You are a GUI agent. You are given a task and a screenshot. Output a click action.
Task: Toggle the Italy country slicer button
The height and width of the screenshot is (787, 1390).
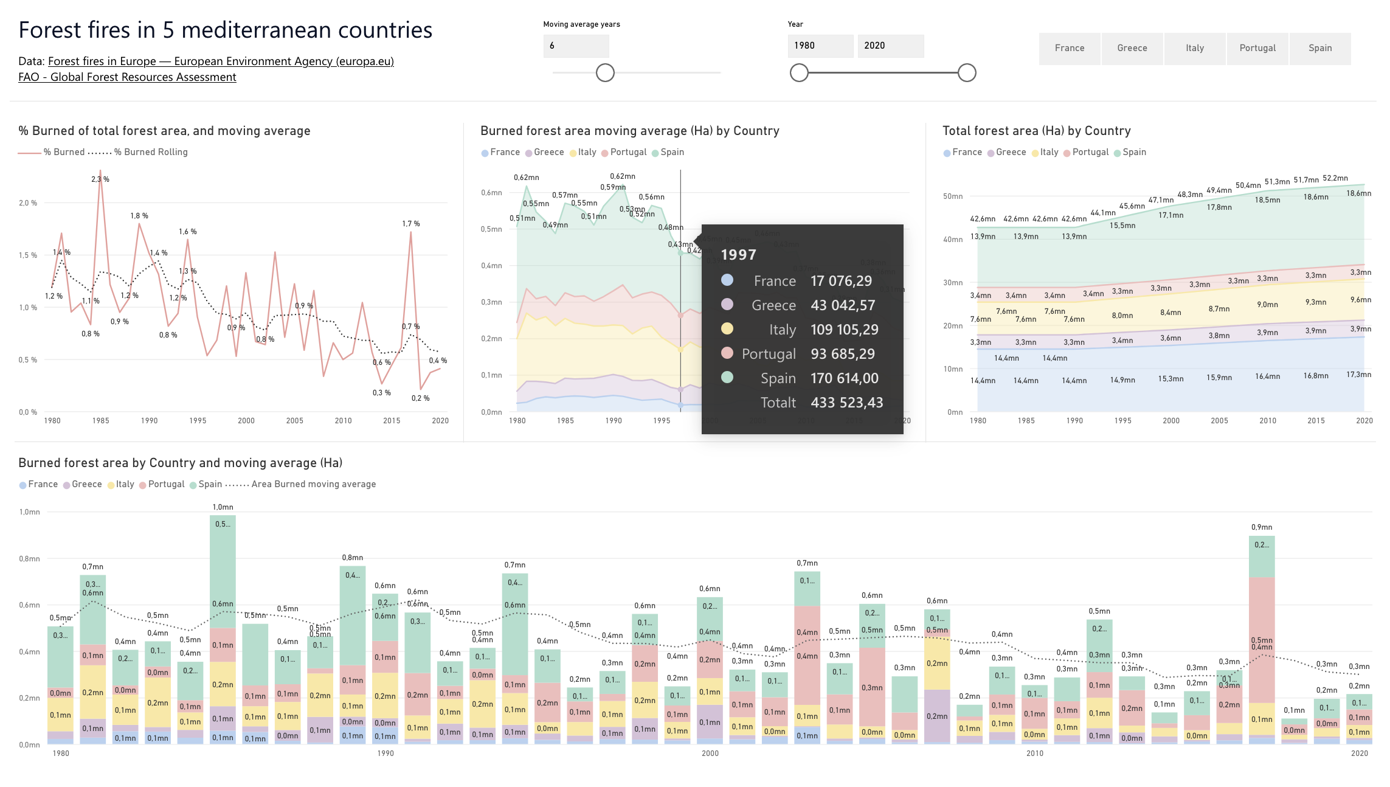pyautogui.click(x=1195, y=48)
